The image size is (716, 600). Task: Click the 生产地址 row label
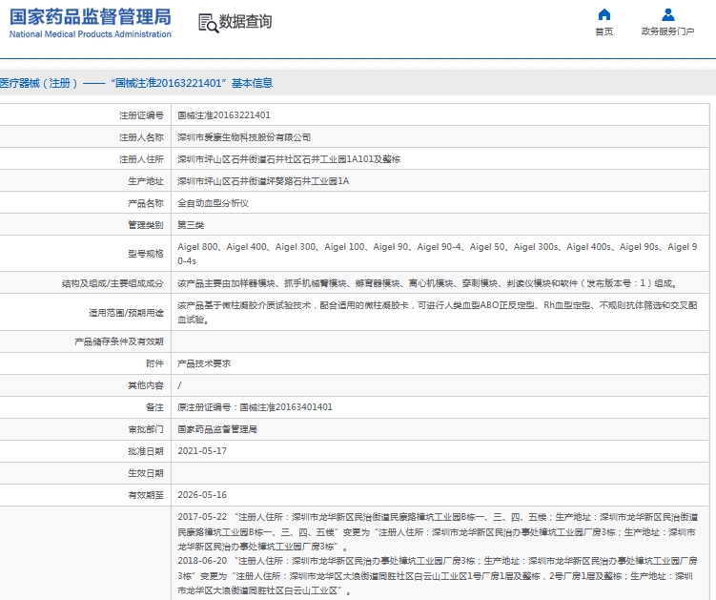146,181
